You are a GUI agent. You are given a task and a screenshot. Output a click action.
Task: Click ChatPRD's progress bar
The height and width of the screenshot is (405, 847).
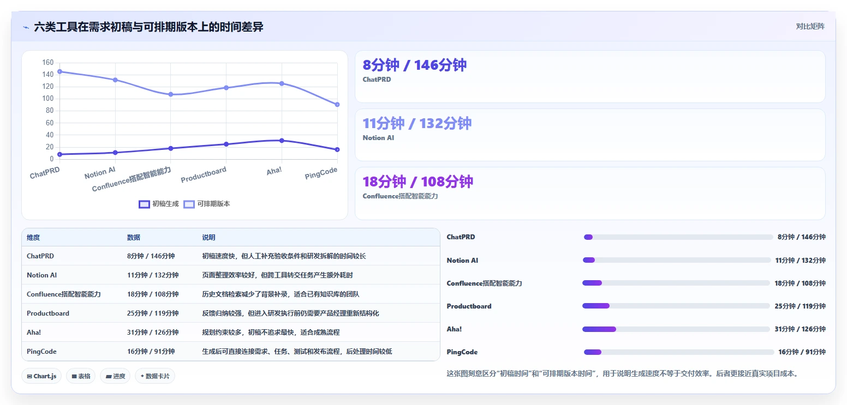tap(678, 237)
